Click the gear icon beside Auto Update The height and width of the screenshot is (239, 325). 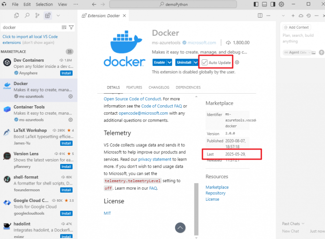point(237,63)
